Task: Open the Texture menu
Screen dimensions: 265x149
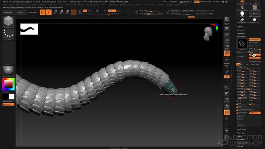Action: click(x=146, y=5)
